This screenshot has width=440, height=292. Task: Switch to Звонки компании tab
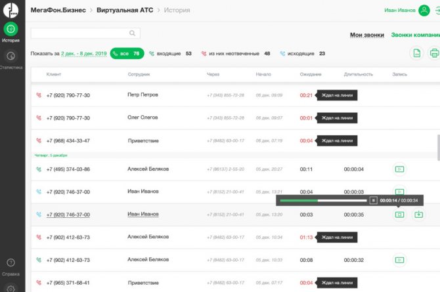click(415, 35)
